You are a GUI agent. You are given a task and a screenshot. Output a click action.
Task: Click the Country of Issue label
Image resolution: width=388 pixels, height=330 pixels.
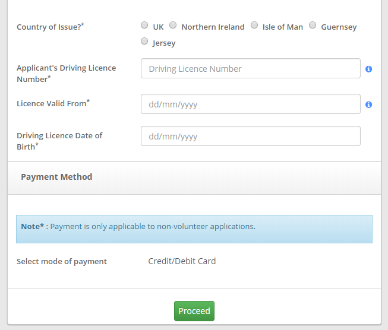[x=51, y=27]
